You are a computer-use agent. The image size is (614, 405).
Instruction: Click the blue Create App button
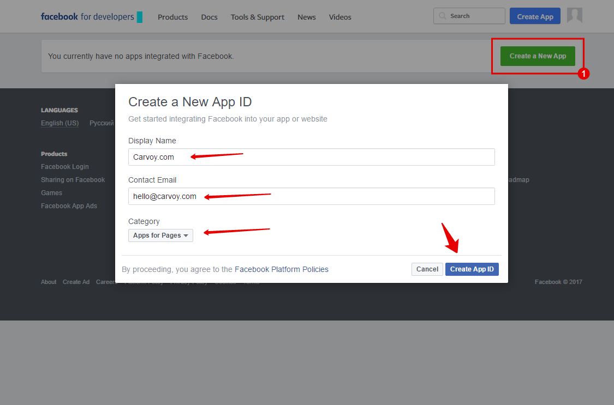(x=535, y=16)
